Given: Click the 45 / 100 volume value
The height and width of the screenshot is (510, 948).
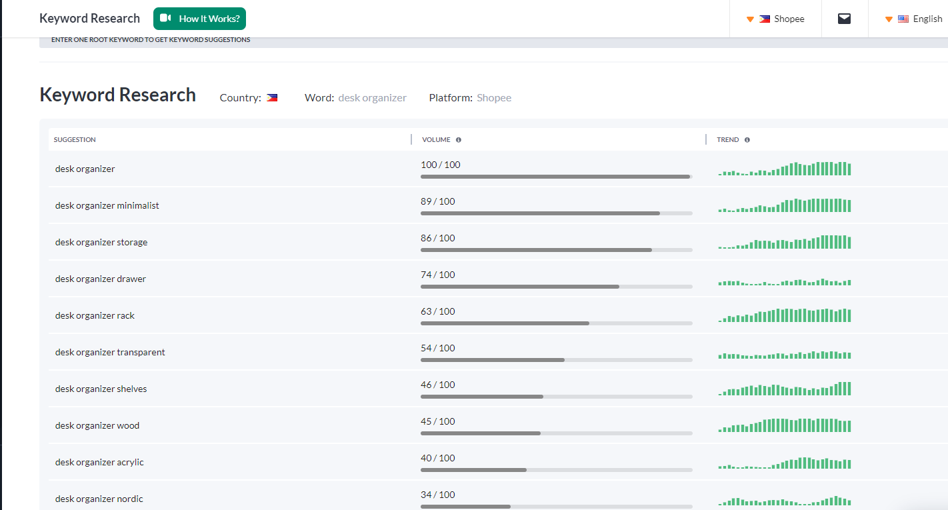Looking at the screenshot, I should (x=438, y=421).
